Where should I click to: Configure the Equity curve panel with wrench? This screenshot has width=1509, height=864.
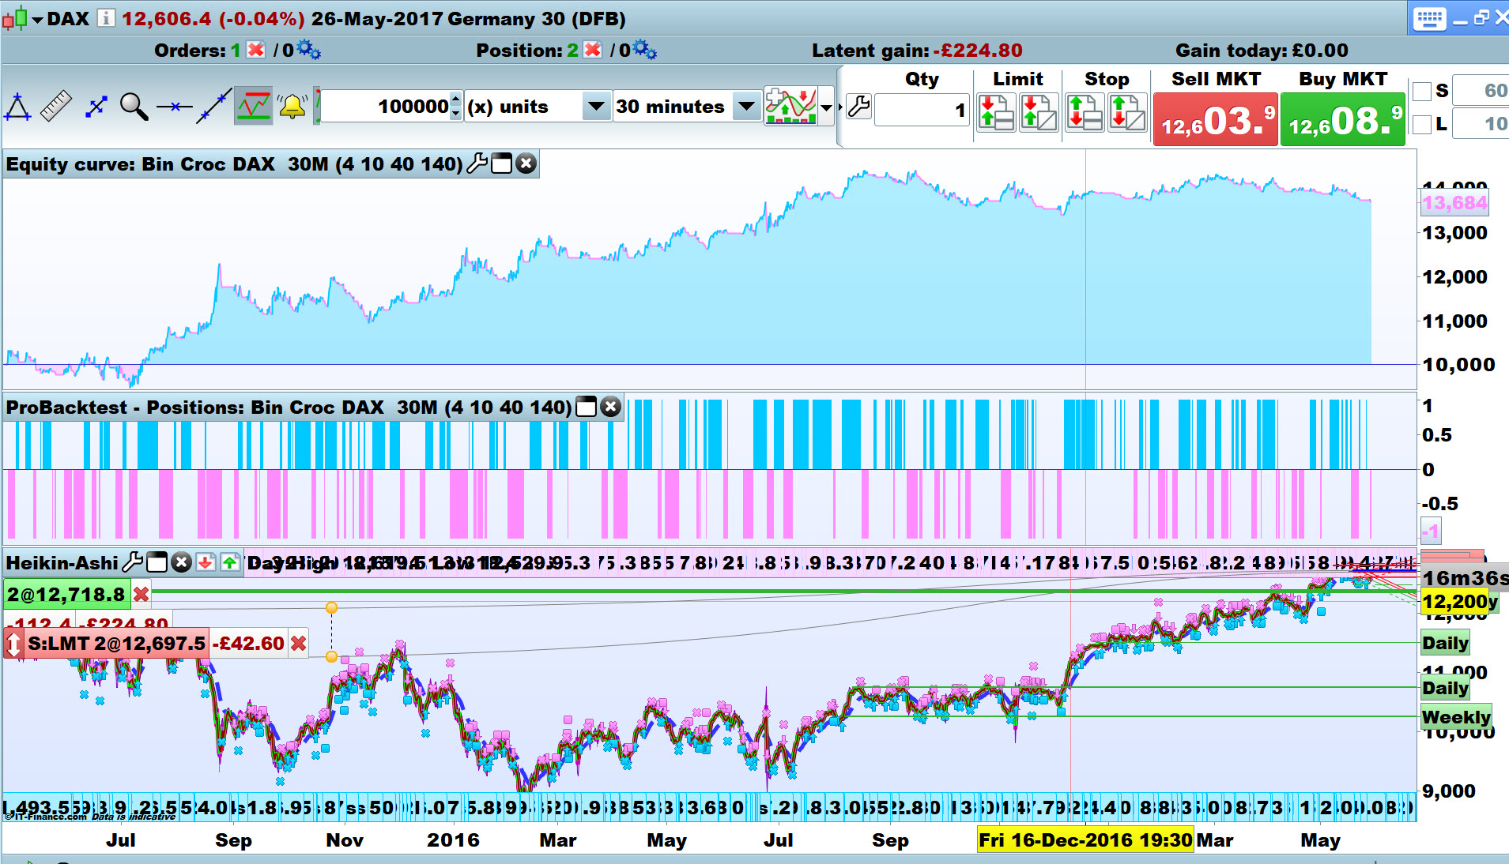click(477, 163)
